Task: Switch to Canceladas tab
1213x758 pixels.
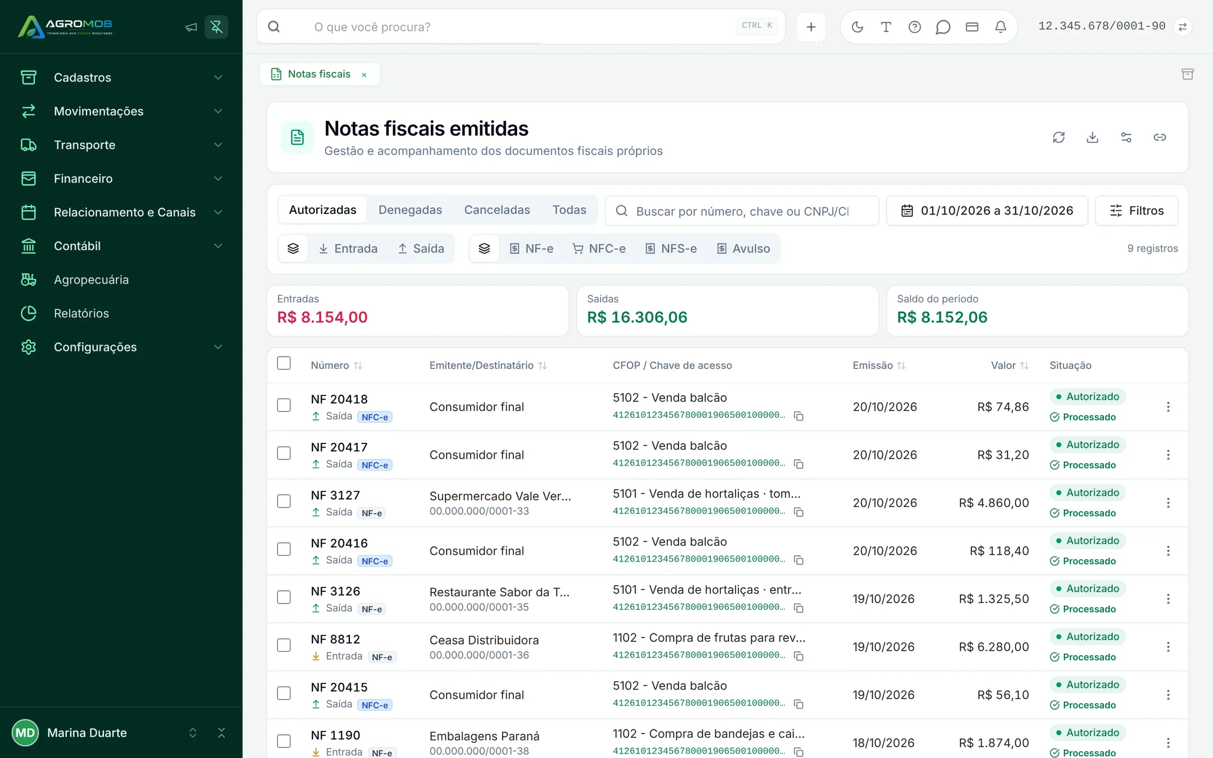Action: 497,210
